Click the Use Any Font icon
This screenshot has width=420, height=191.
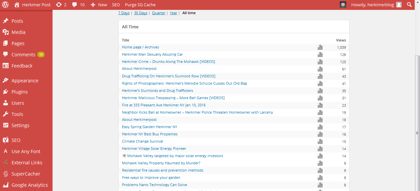pos(6,151)
